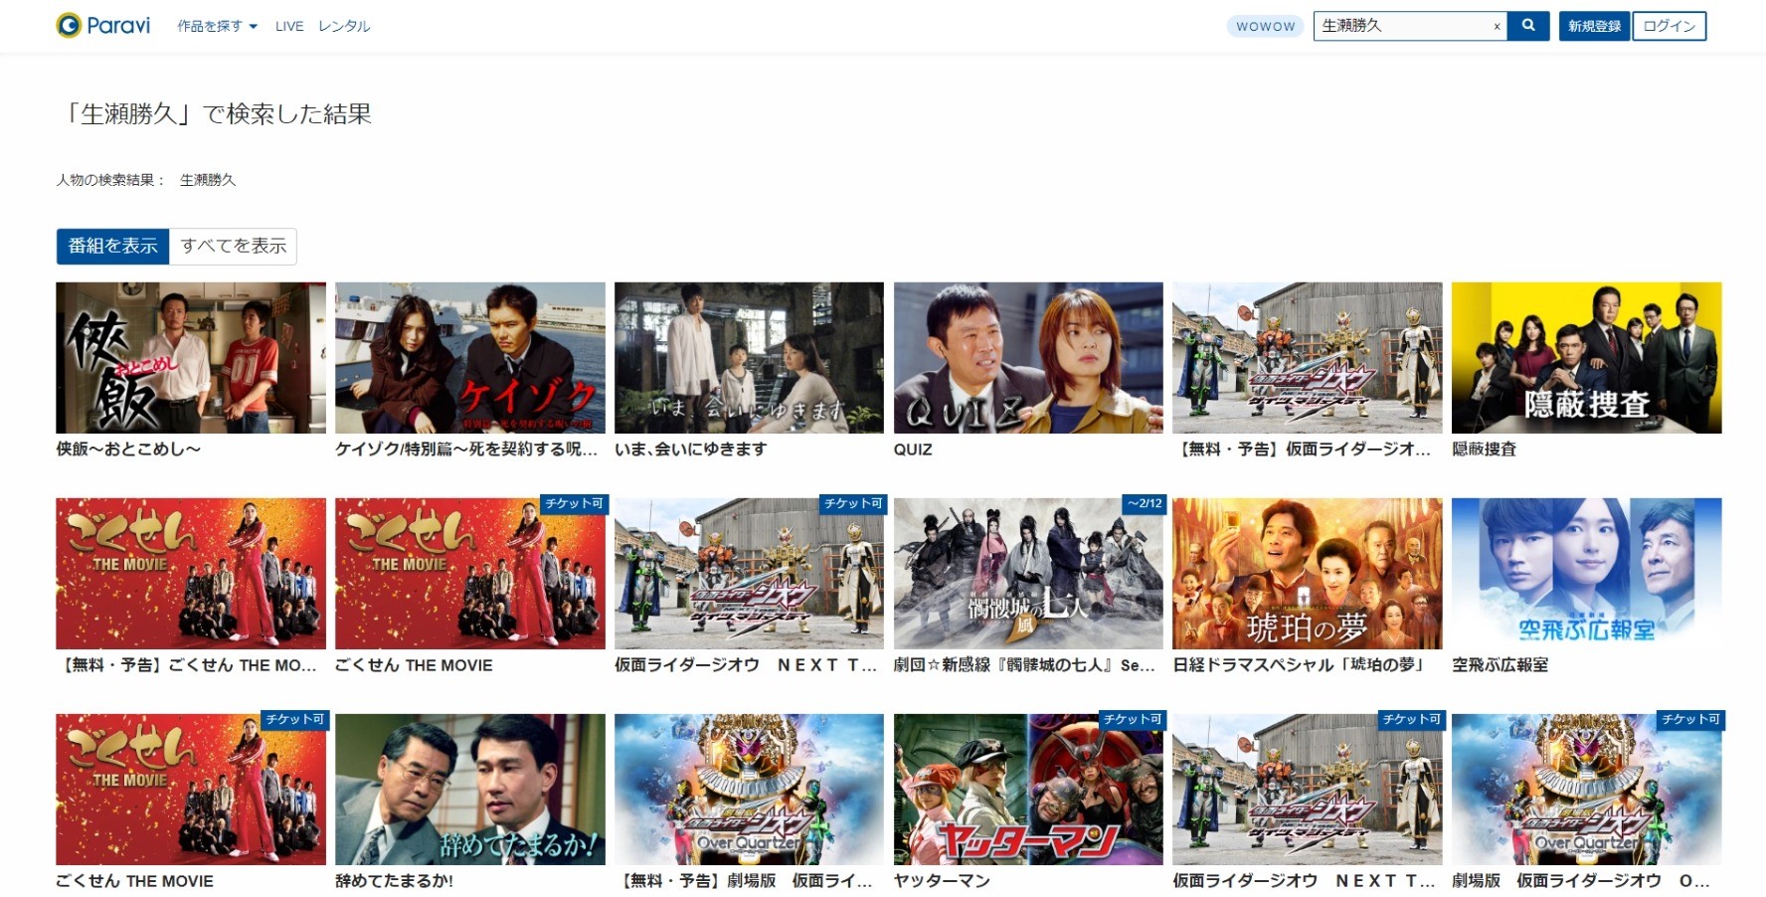The height and width of the screenshot is (897, 1766).
Task: Clear the search field with the x icon
Action: (1497, 27)
